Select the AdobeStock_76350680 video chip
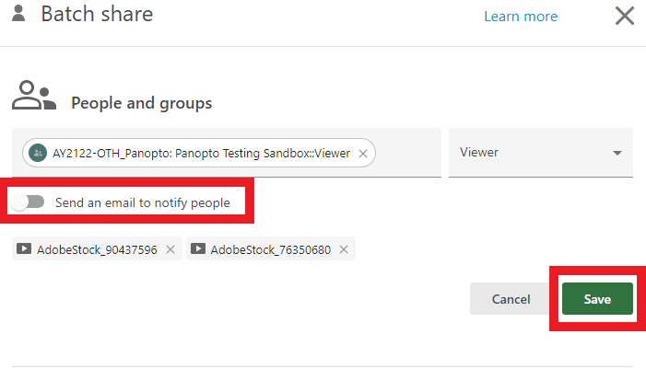The height and width of the screenshot is (369, 646). (x=271, y=249)
